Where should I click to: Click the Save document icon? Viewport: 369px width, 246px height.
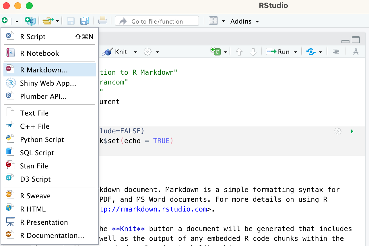[71, 21]
